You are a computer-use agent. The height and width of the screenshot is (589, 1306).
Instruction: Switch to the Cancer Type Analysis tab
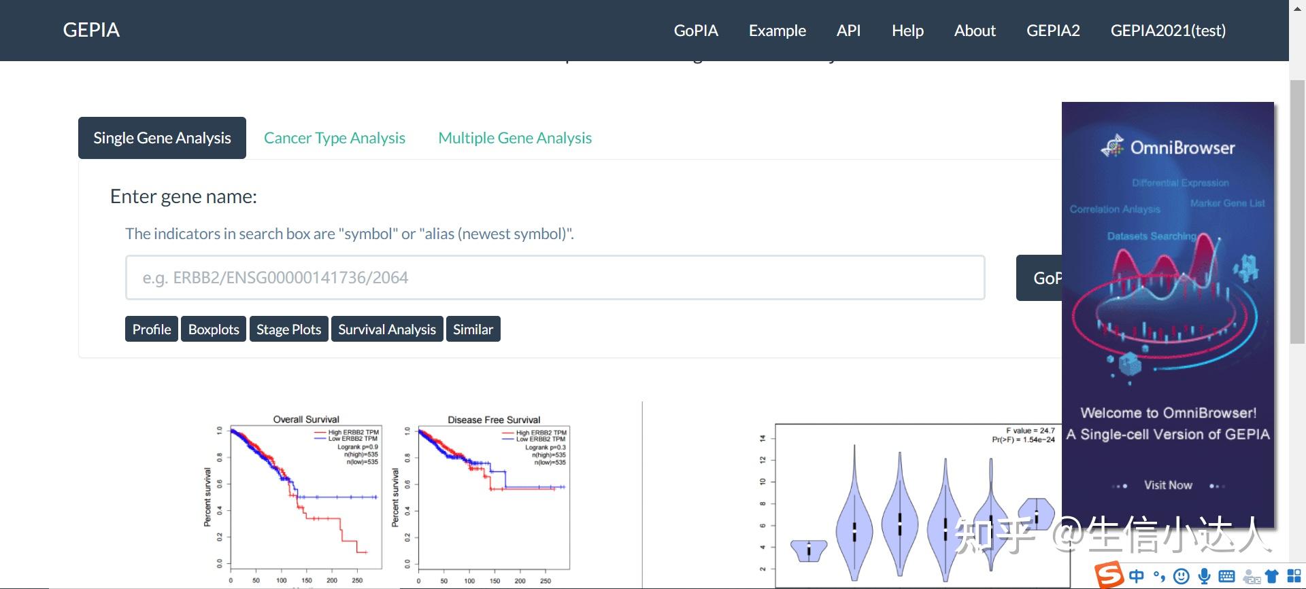point(335,138)
